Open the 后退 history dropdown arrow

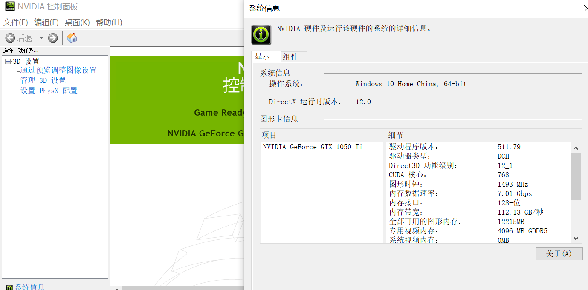click(x=41, y=38)
